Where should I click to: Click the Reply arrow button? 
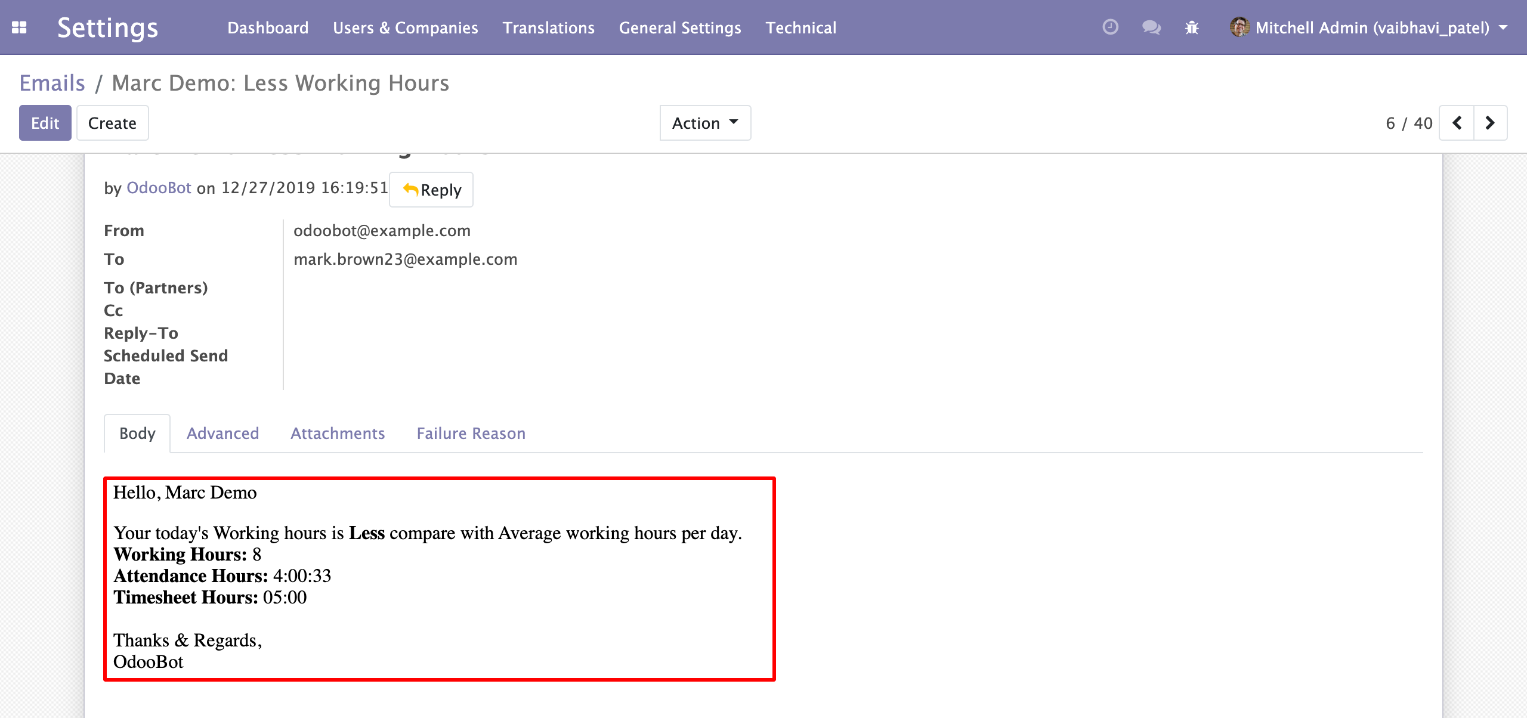[x=431, y=190]
